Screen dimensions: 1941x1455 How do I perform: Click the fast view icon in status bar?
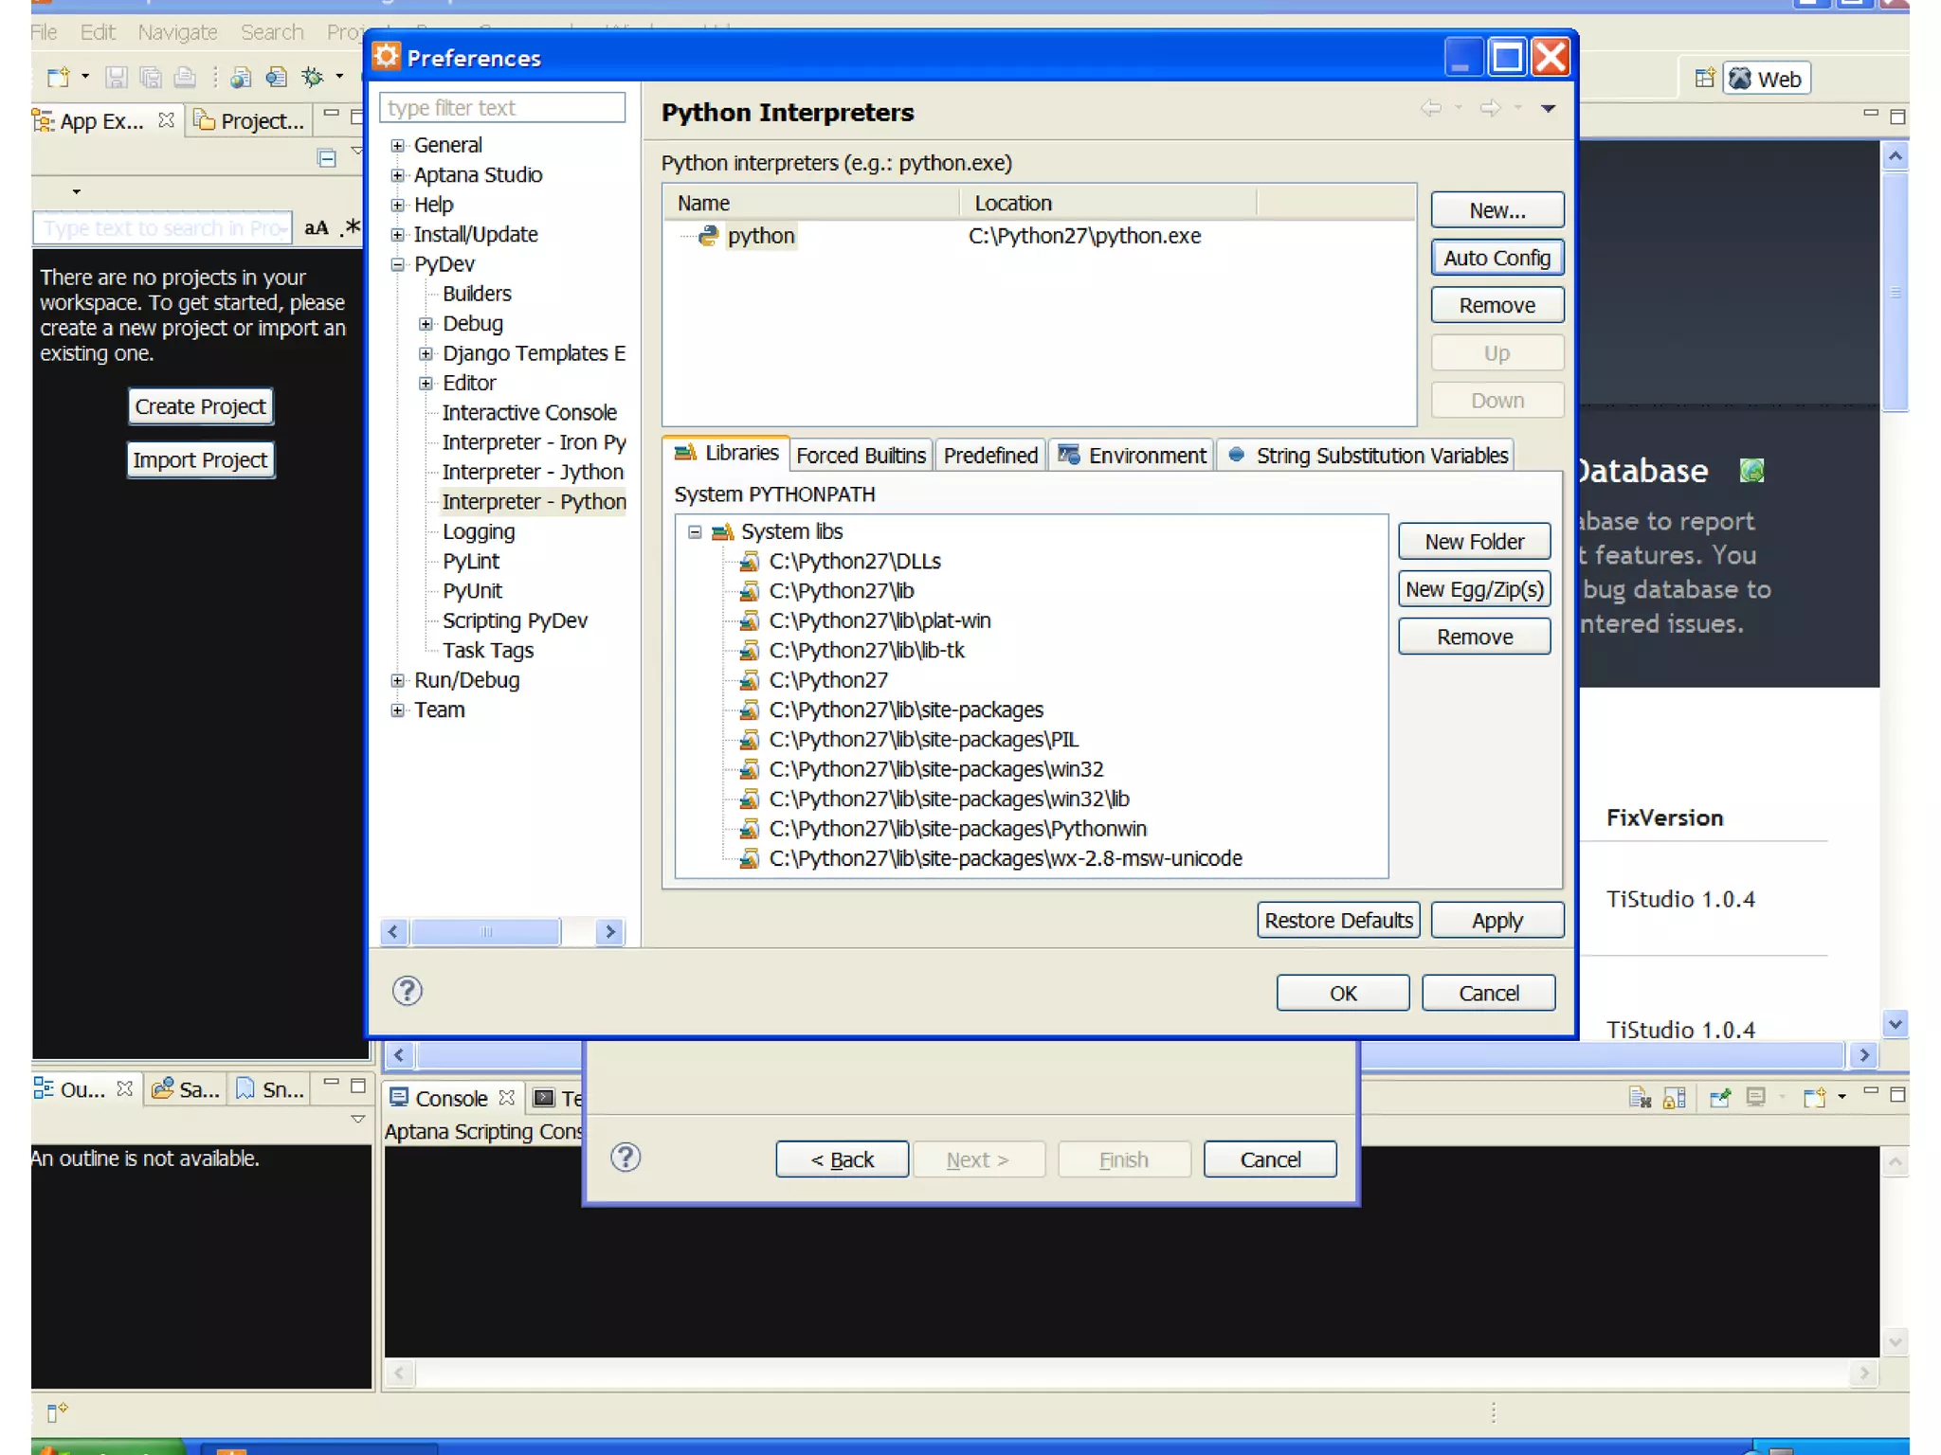tap(57, 1412)
